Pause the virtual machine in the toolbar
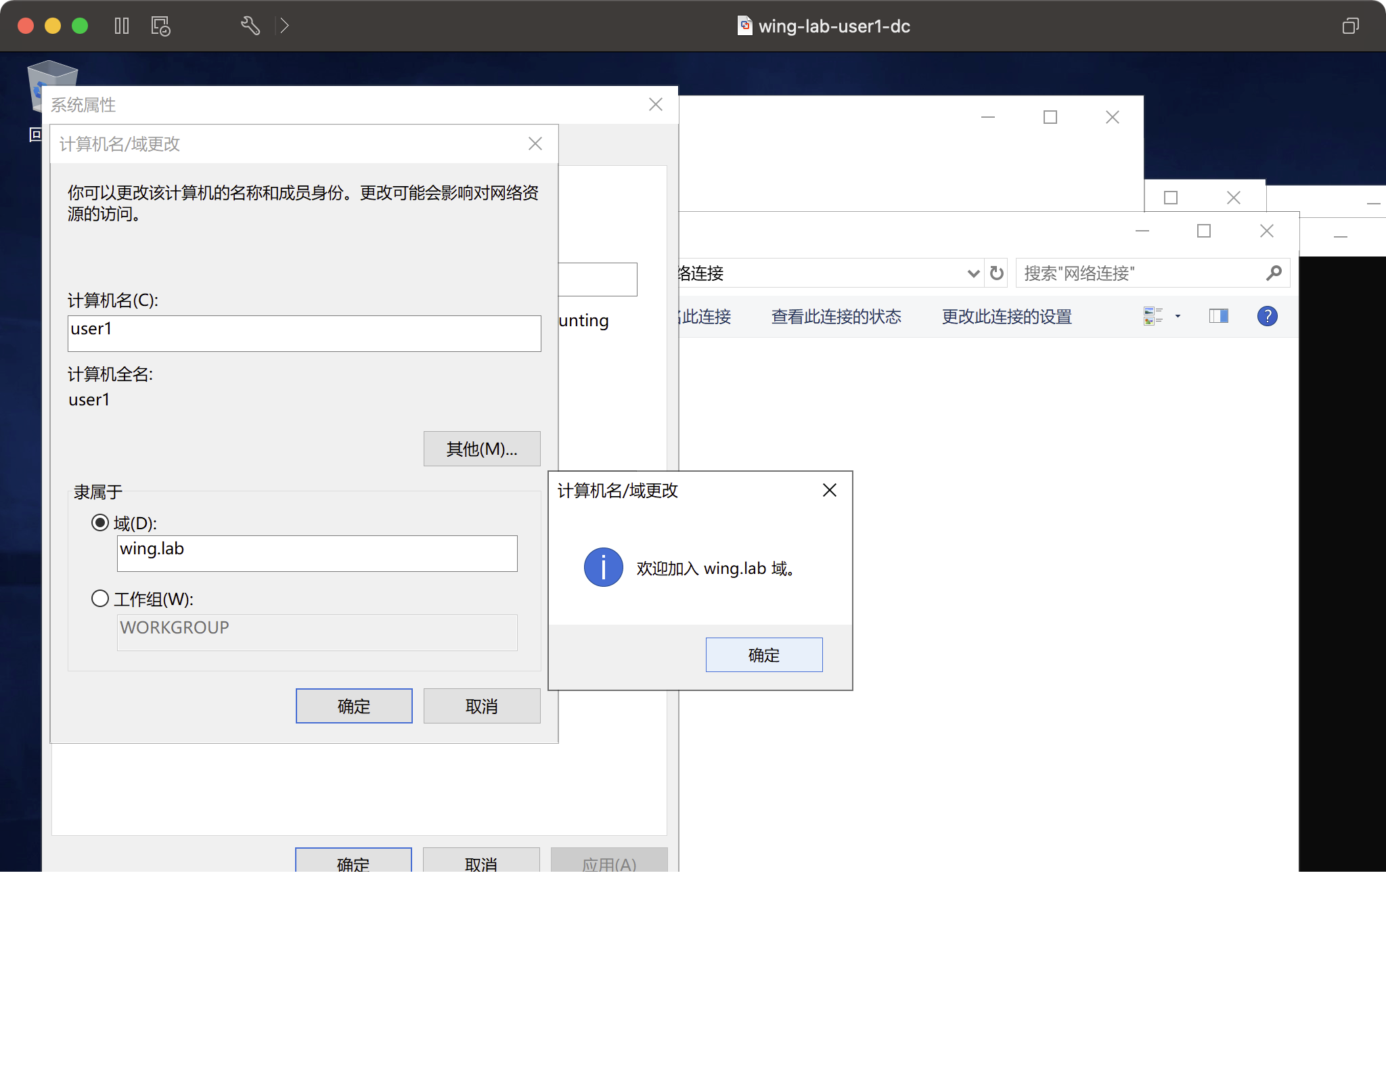 click(x=122, y=26)
